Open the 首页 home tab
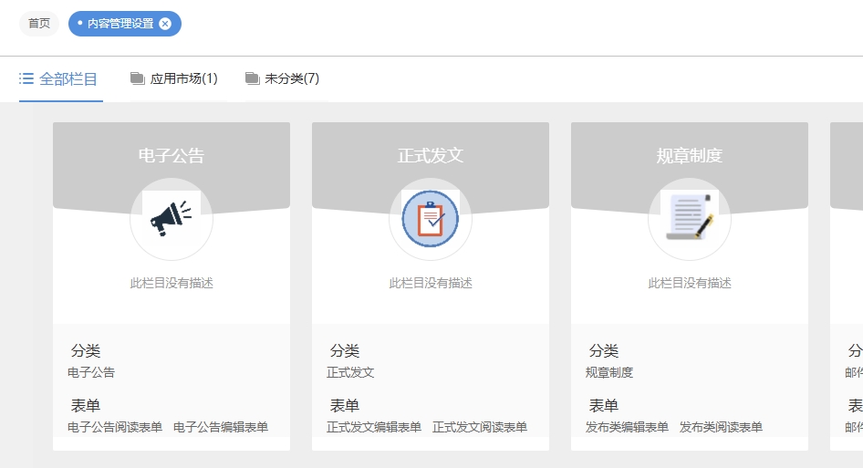The height and width of the screenshot is (468, 863). click(x=39, y=24)
